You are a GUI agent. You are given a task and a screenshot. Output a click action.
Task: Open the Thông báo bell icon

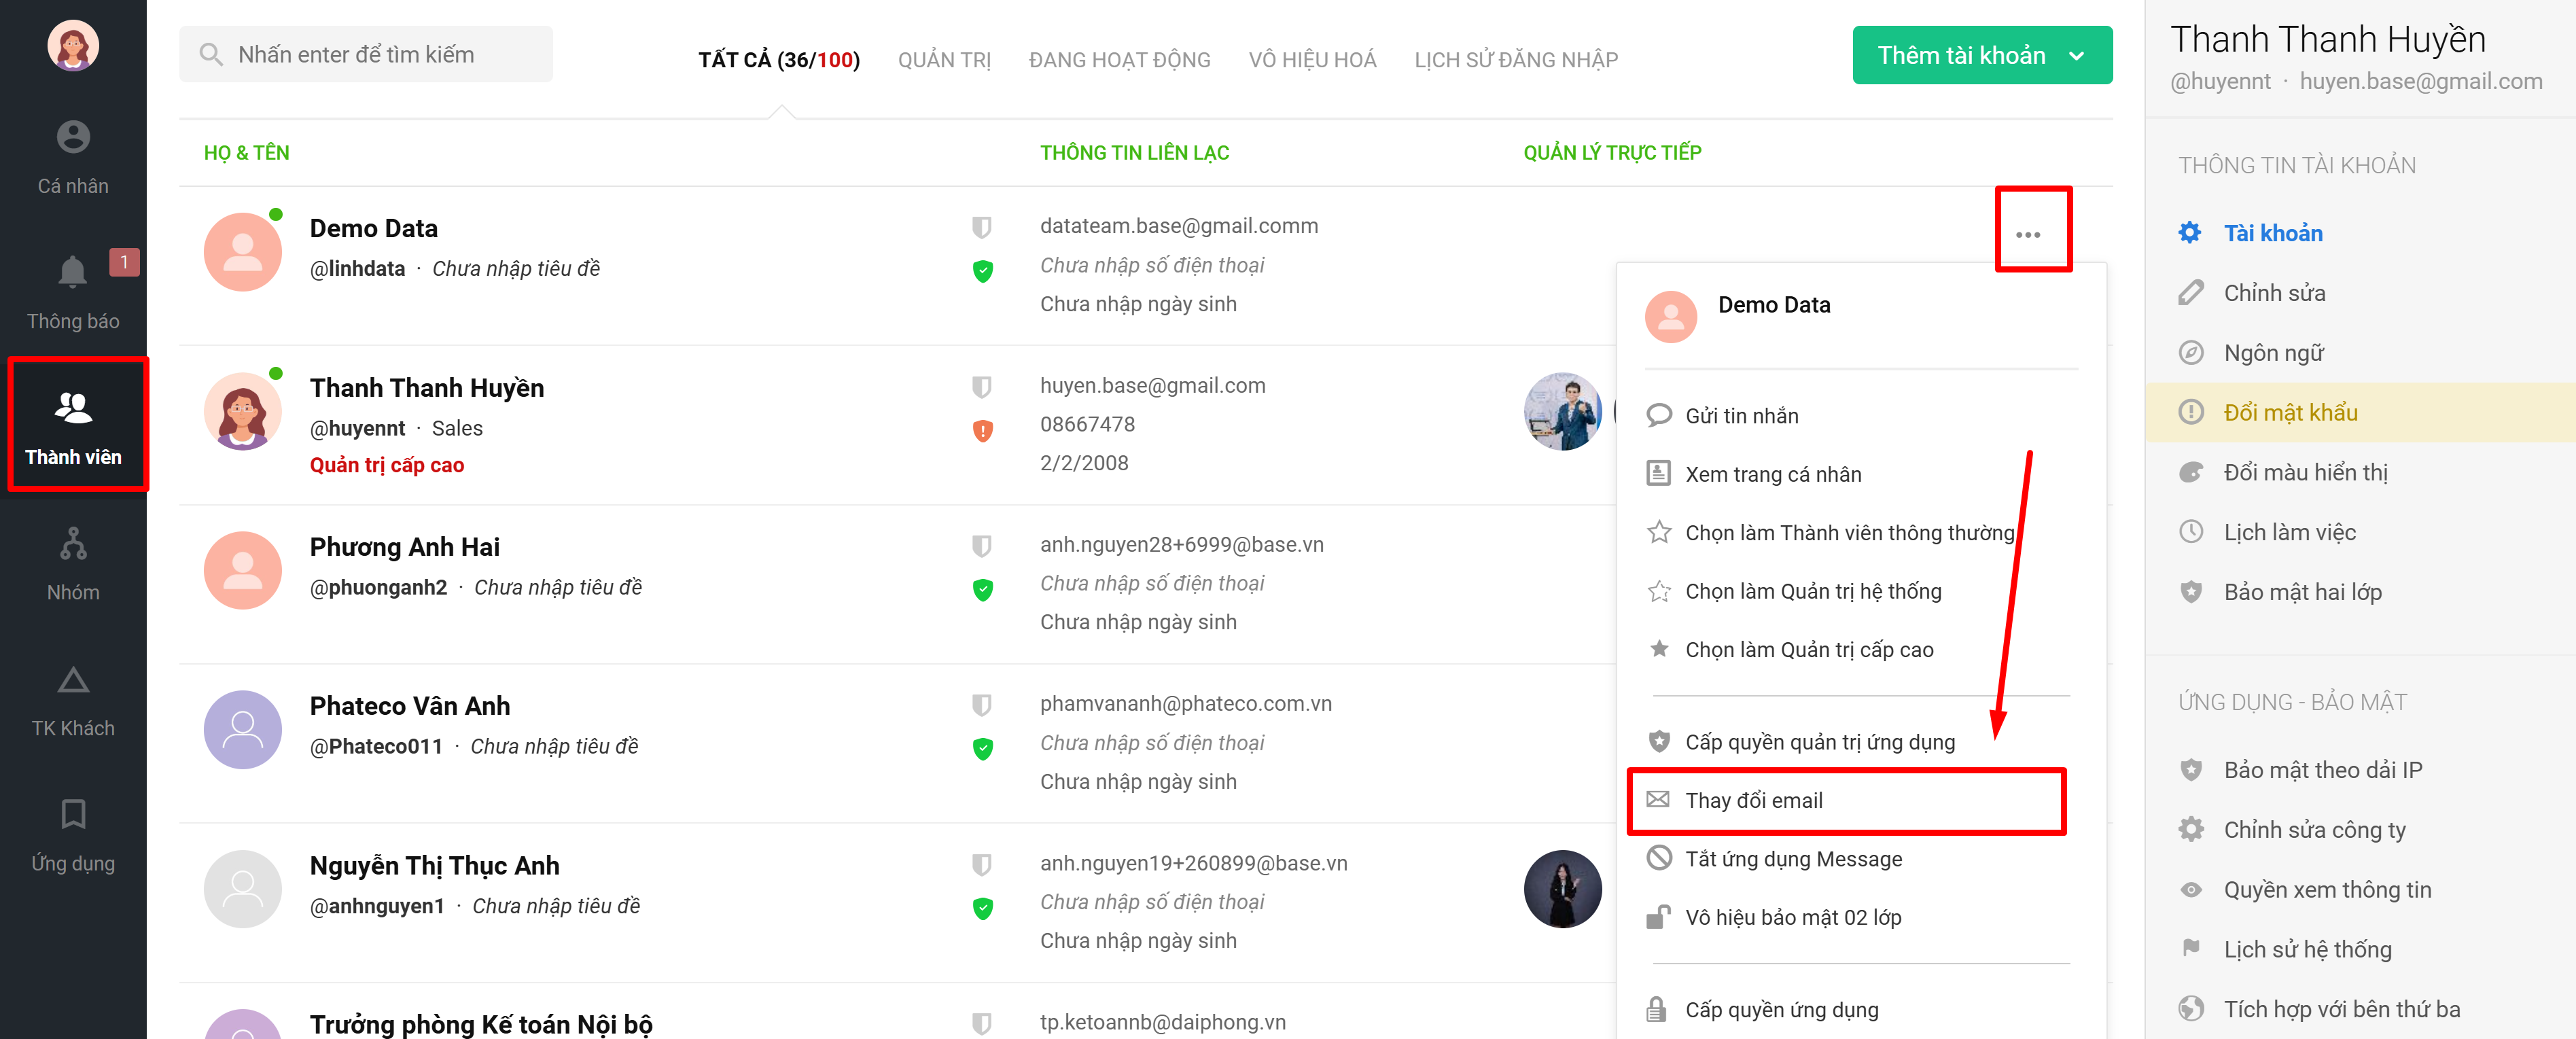coord(73,272)
